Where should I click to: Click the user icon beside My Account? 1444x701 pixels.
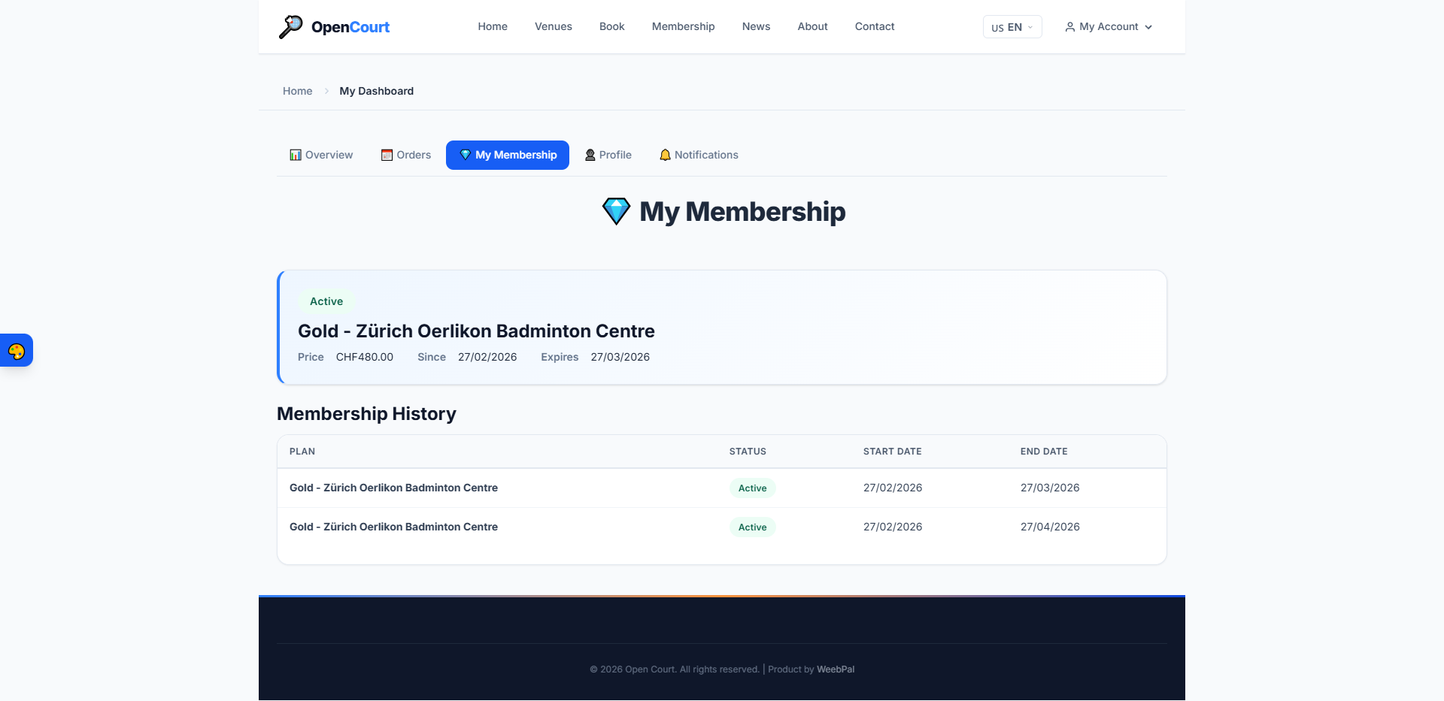(1069, 27)
